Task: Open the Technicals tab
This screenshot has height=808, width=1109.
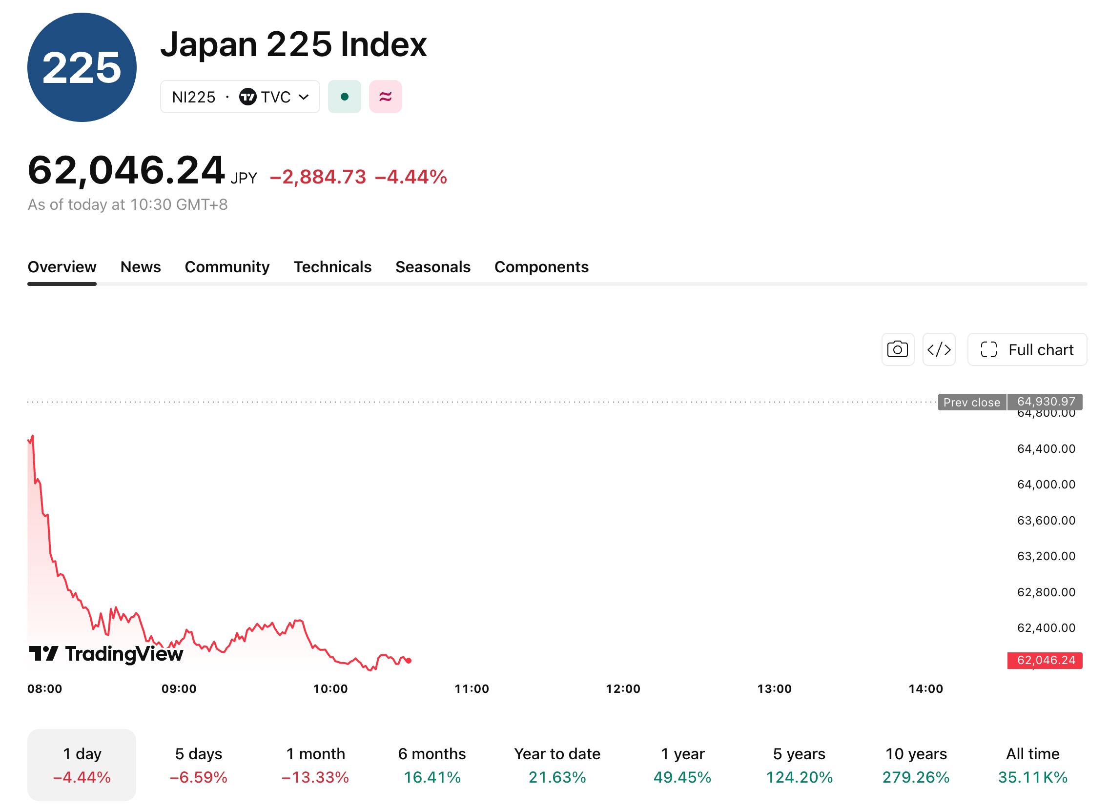Action: click(332, 267)
